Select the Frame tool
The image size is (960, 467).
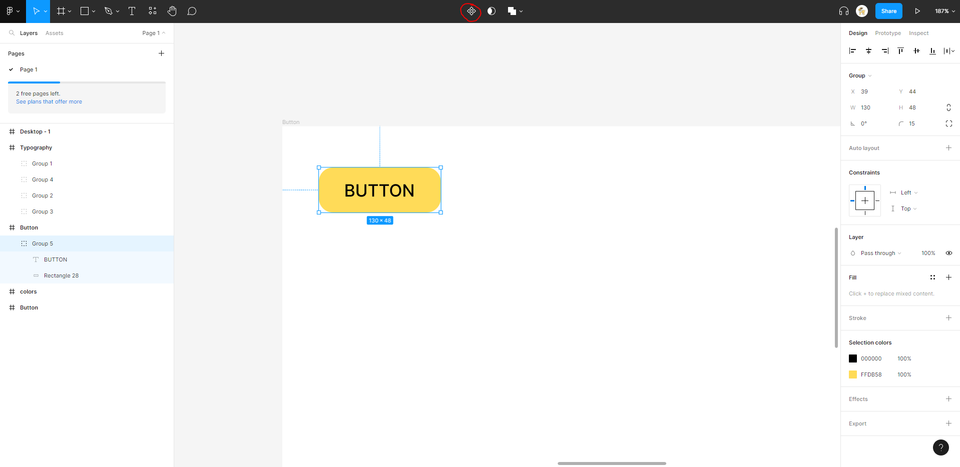61,11
